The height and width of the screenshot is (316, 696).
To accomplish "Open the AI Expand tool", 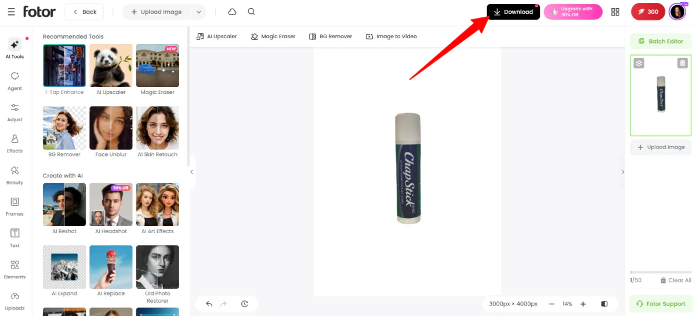I will pos(64,267).
